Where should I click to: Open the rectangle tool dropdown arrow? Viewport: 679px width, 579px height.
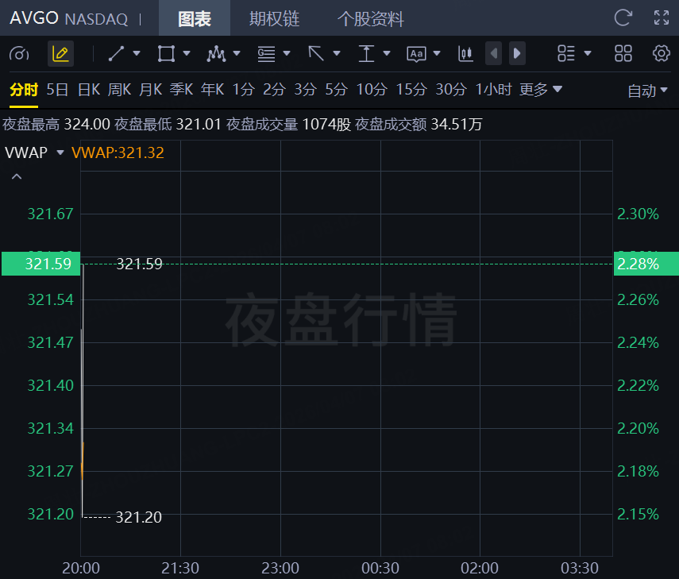[x=187, y=53]
